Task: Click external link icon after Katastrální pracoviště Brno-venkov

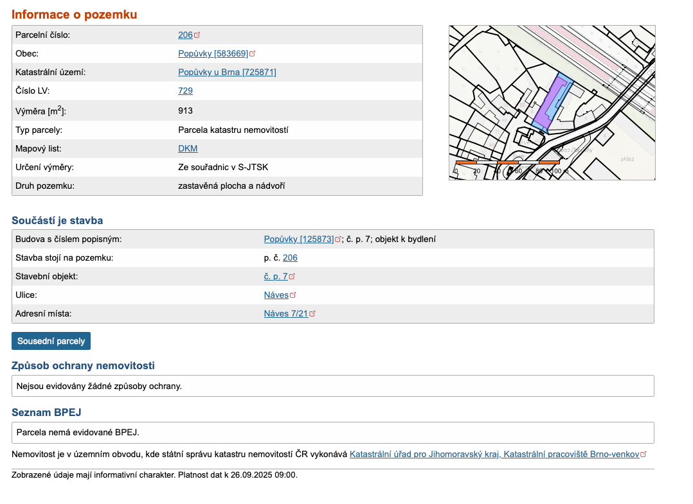Action: 643,455
